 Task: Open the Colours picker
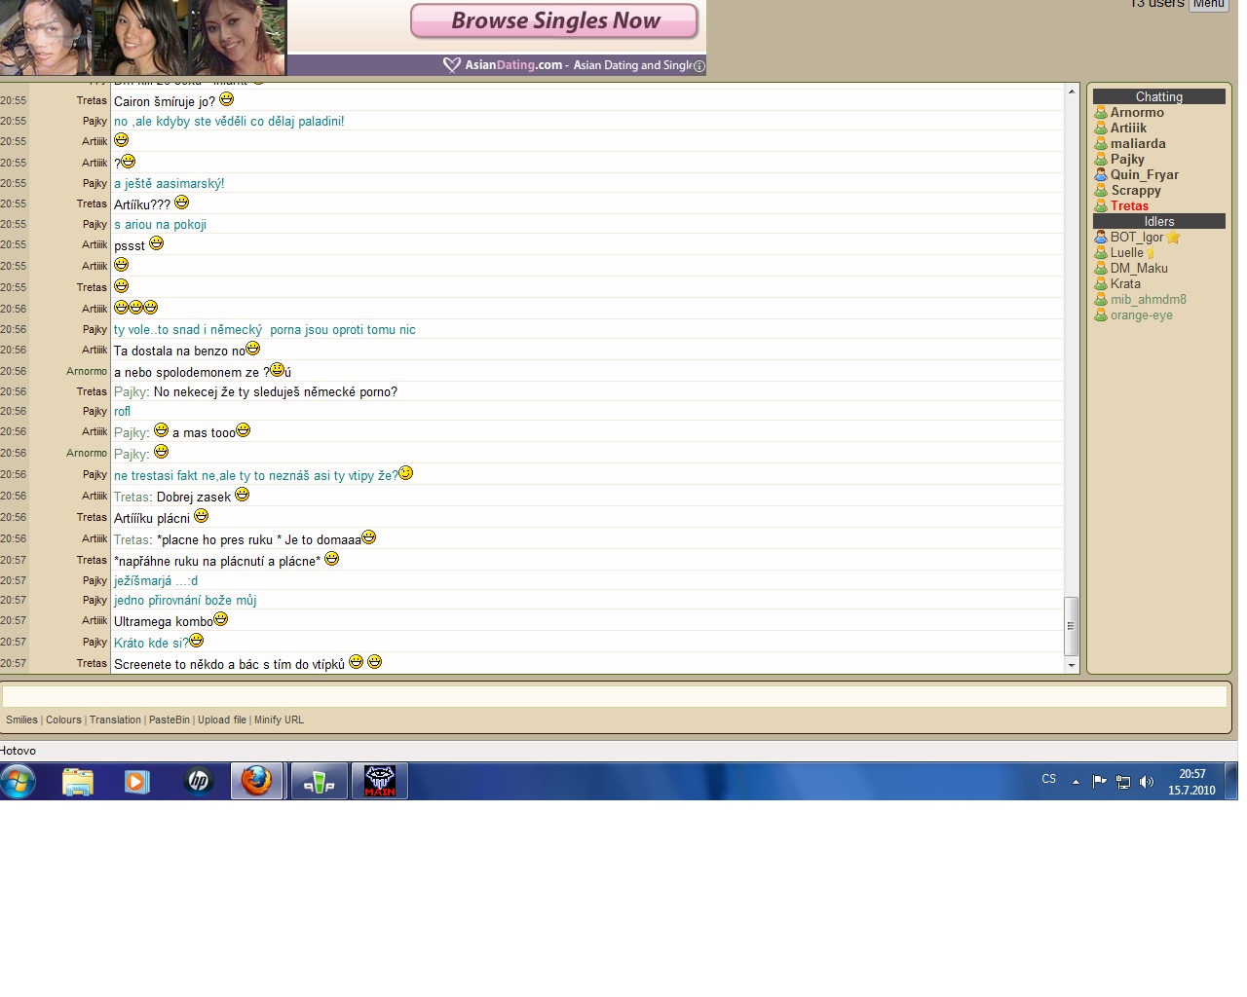(x=63, y=720)
